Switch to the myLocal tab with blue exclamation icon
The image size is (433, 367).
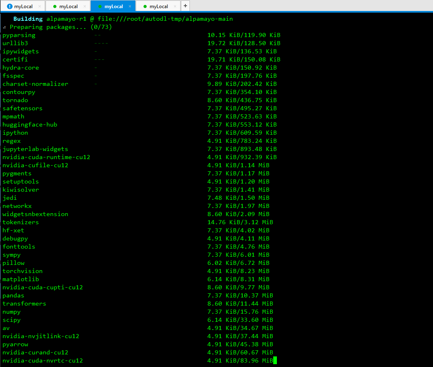coord(23,6)
